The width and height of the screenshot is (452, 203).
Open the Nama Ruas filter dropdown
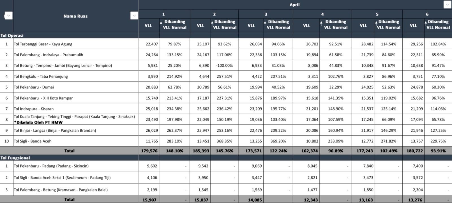pyautogui.click(x=134, y=16)
